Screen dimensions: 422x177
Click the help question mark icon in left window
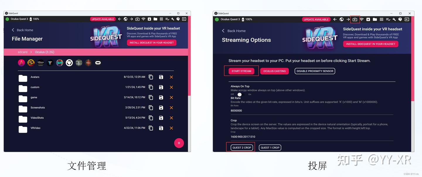[178, 19]
